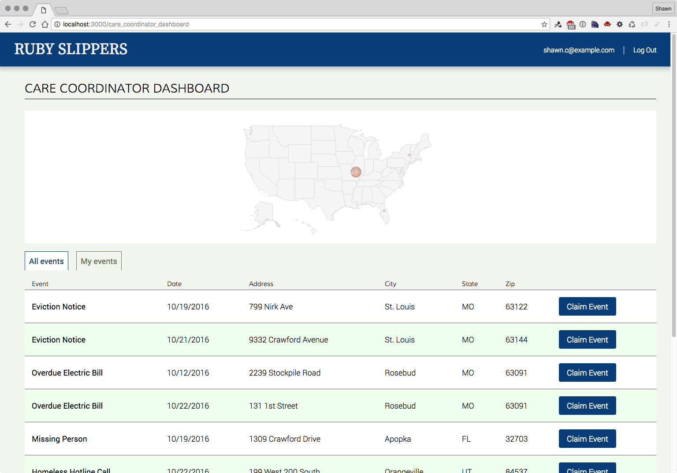This screenshot has width=677, height=473.
Task: Open the magic wand extension
Action: pos(558,24)
